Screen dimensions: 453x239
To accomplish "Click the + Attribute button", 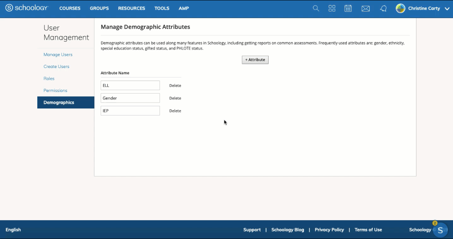I will click(x=255, y=60).
